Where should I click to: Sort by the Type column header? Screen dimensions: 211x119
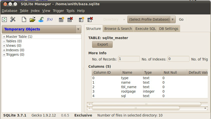pyautogui.click(x=152, y=72)
